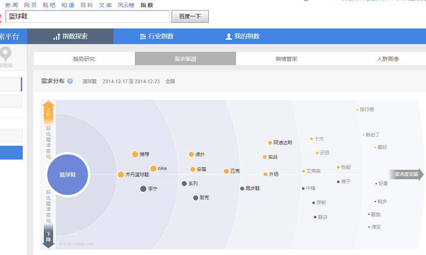Click the 排行榜 keyword
The height and width of the screenshot is (255, 426).
[367, 110]
